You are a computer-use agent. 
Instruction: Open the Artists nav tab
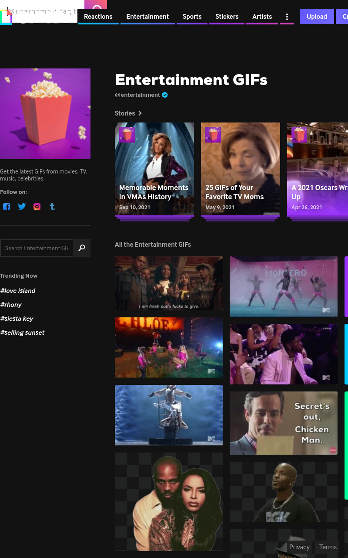click(262, 17)
